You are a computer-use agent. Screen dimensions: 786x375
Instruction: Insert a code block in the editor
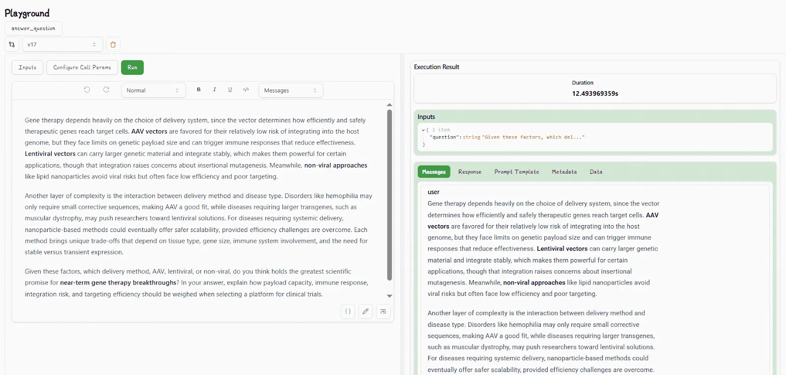246,90
